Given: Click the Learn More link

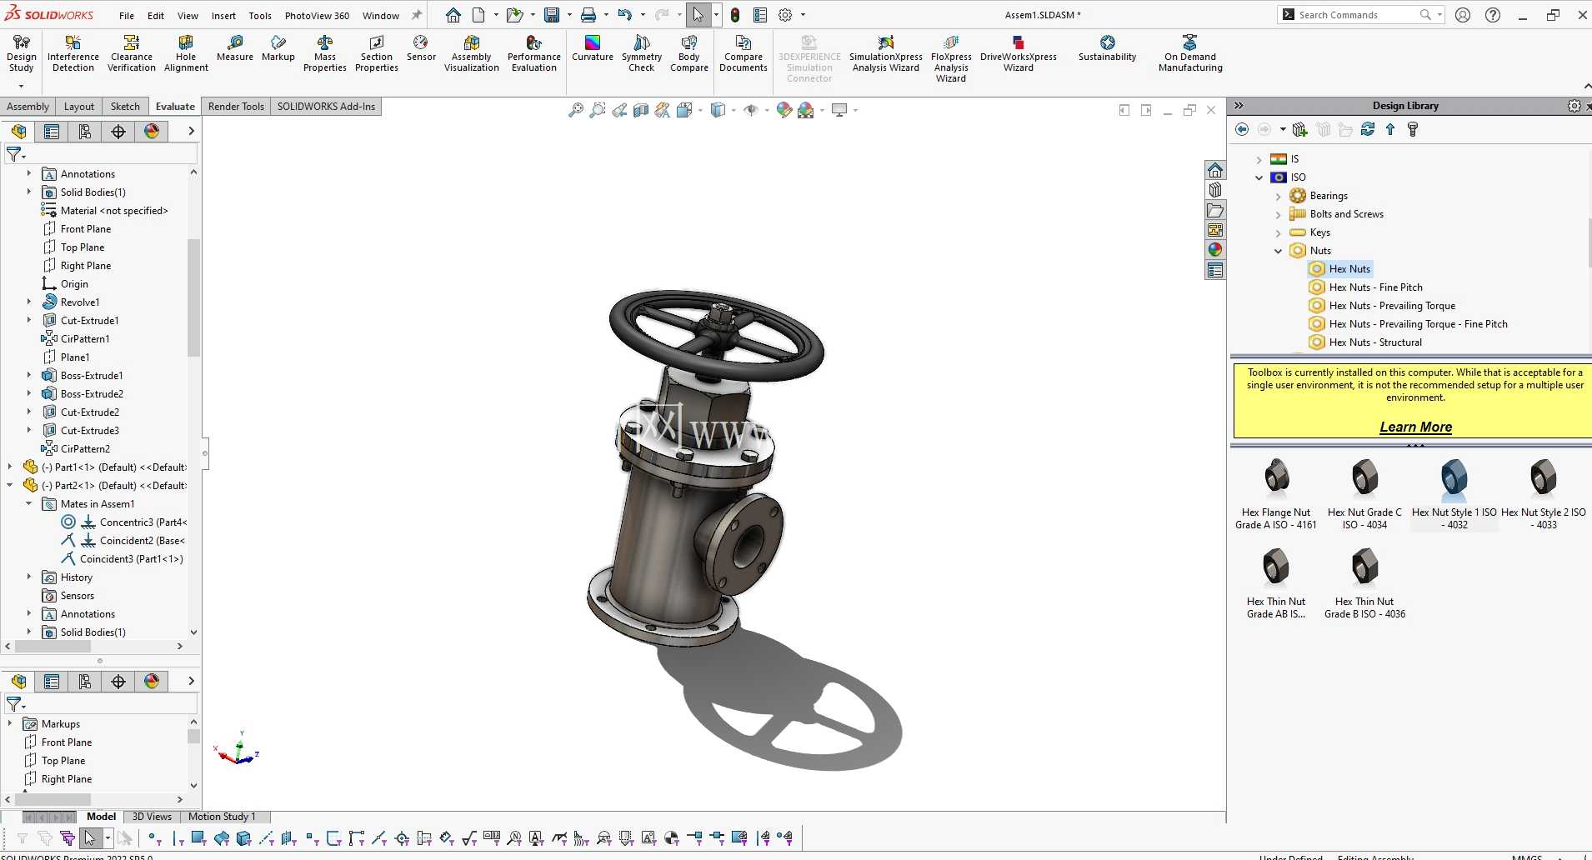Looking at the screenshot, I should [x=1415, y=427].
